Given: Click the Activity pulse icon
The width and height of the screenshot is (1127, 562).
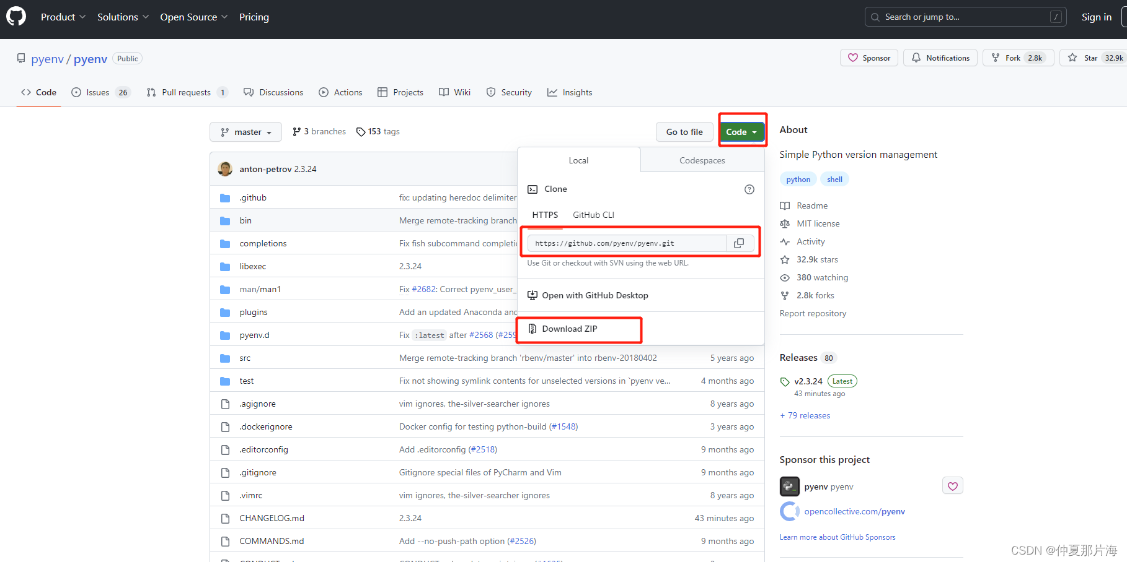Looking at the screenshot, I should coord(785,242).
